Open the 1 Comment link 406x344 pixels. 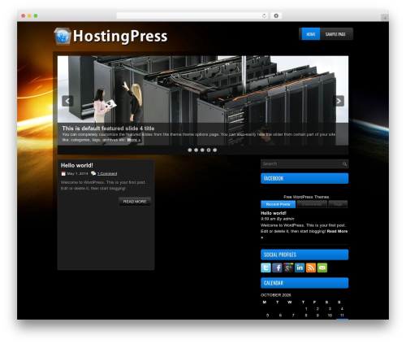(107, 173)
